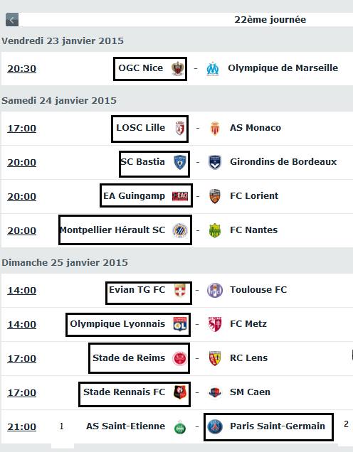Click the AS Saint-Etienne green badge
The width and height of the screenshot is (353, 452).
coord(180,427)
